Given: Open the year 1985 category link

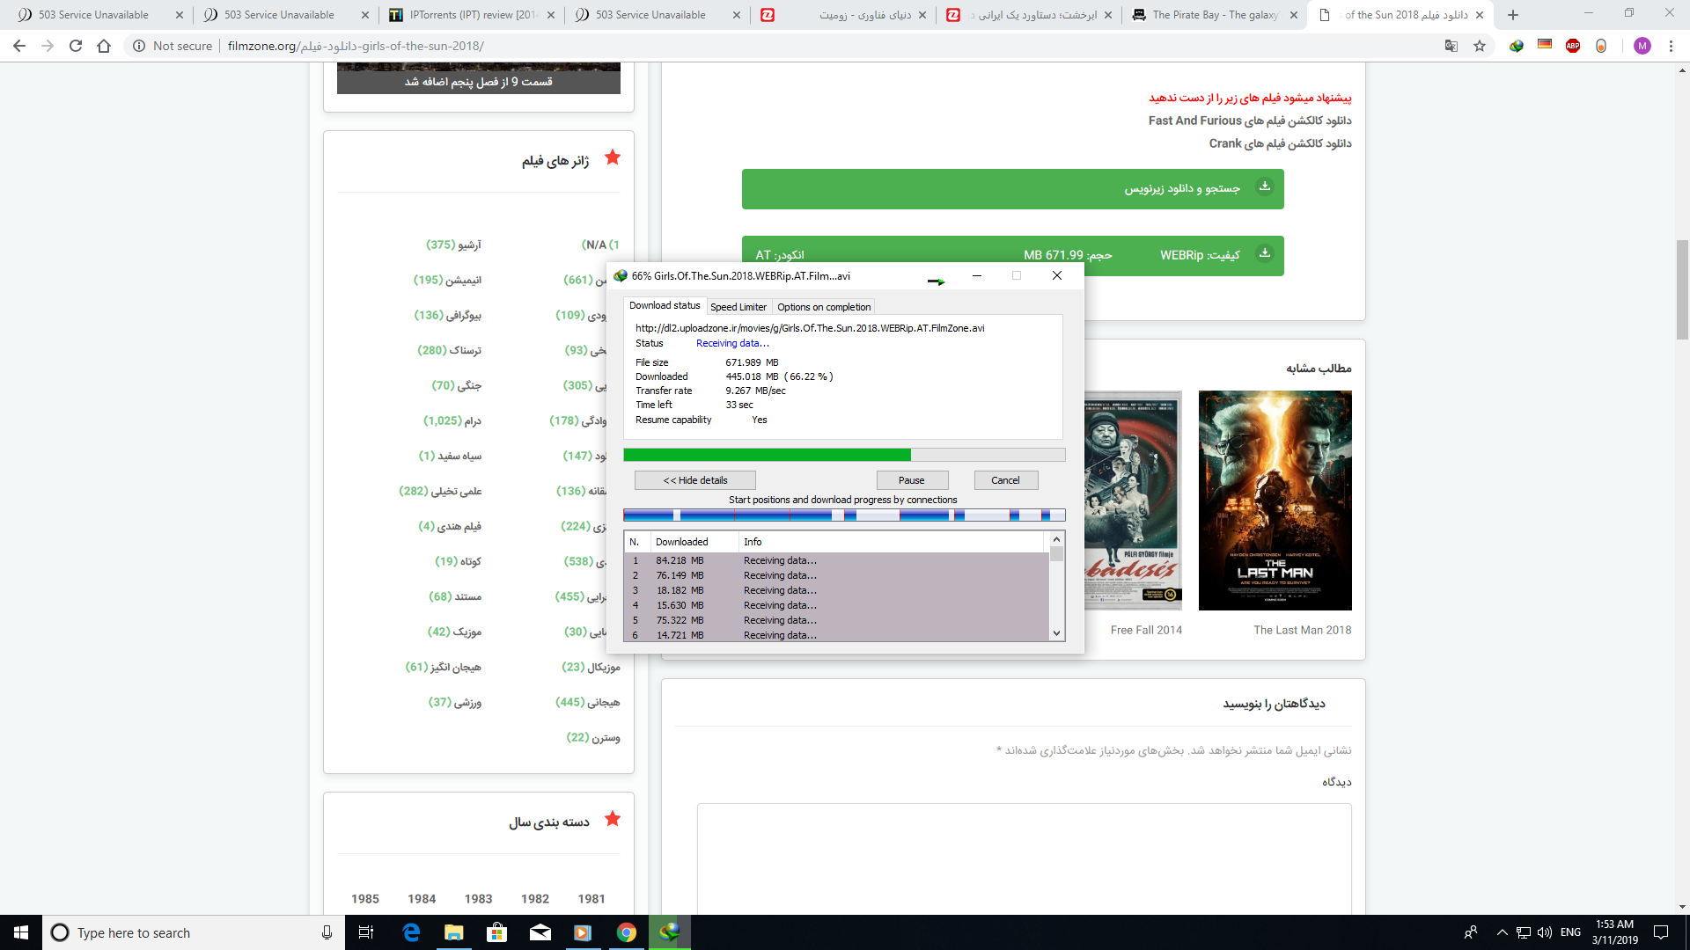Looking at the screenshot, I should pos(365,899).
